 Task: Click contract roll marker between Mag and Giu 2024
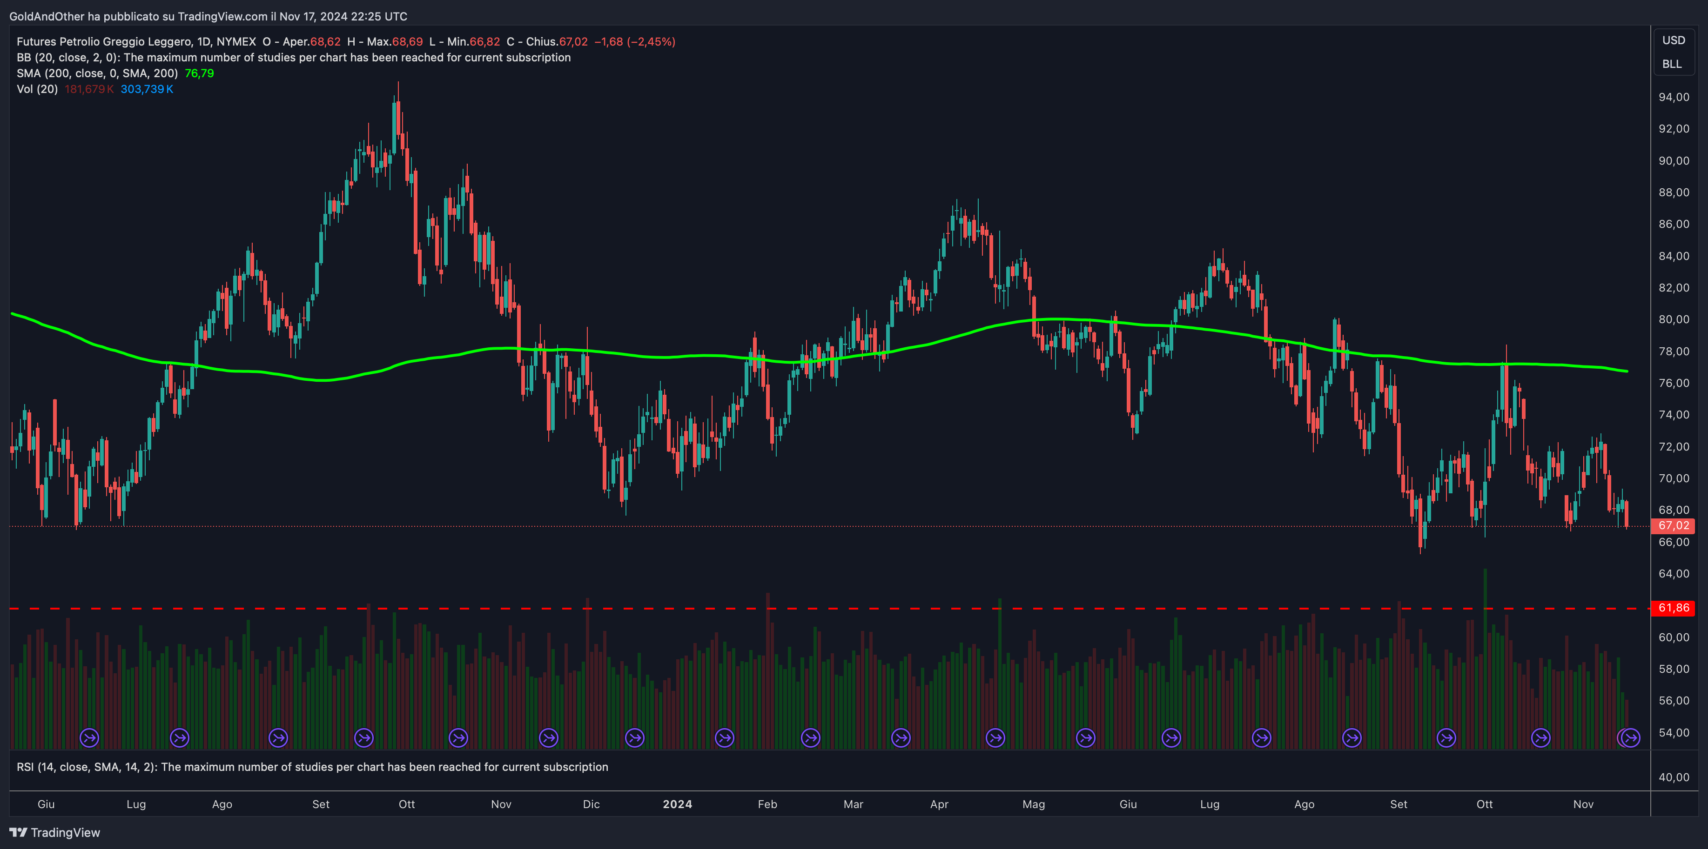tap(1085, 737)
